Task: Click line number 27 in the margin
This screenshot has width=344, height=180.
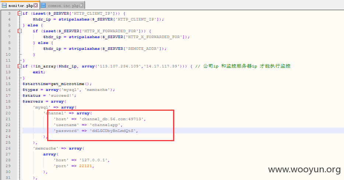Action: [8, 154]
